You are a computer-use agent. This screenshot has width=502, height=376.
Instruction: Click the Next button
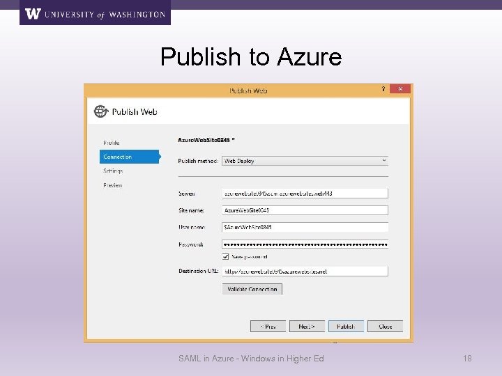307,327
